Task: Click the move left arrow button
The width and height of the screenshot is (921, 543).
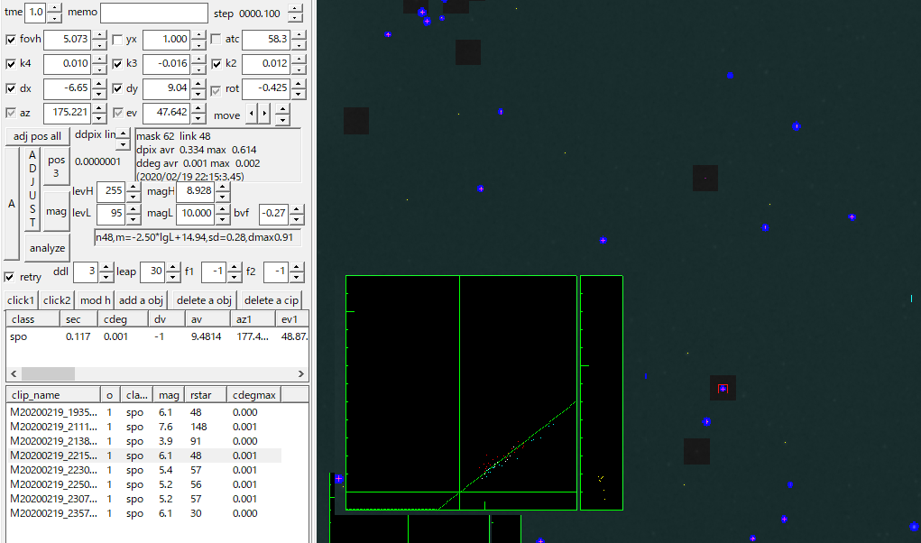Action: click(x=253, y=115)
